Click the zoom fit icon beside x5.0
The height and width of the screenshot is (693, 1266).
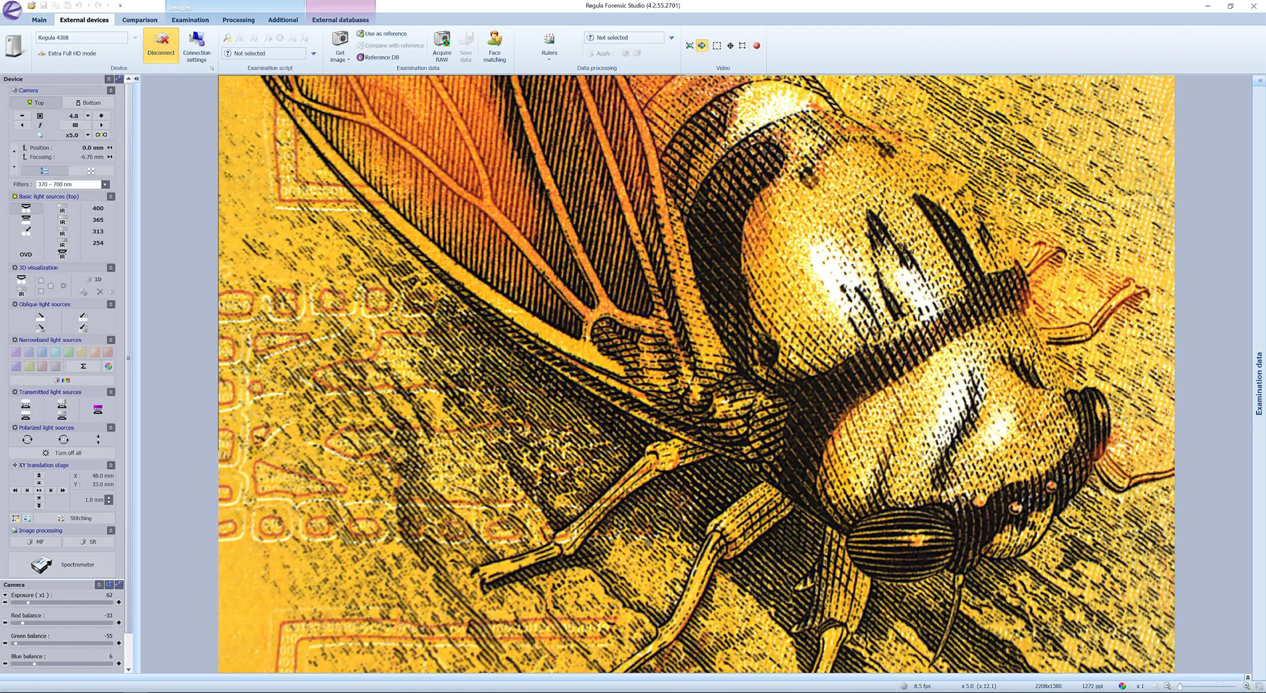101,135
